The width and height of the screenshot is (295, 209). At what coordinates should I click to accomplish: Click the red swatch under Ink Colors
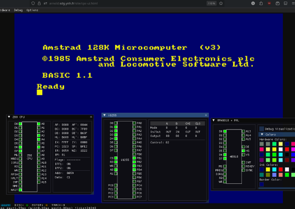281,170
